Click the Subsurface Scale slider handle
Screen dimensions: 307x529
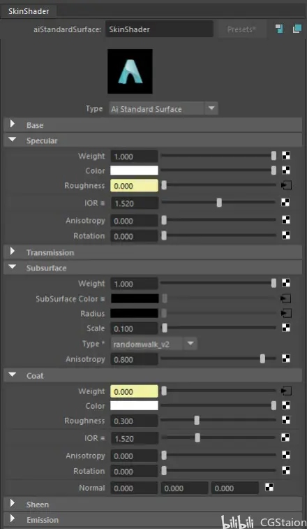point(165,328)
